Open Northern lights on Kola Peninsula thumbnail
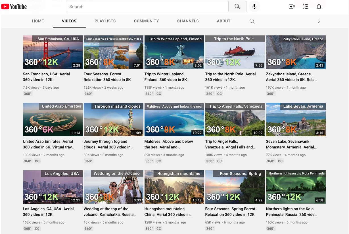 click(x=296, y=187)
